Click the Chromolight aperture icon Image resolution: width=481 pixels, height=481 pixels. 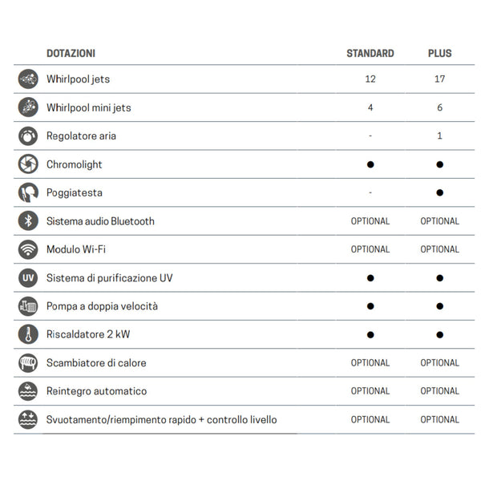click(x=28, y=164)
